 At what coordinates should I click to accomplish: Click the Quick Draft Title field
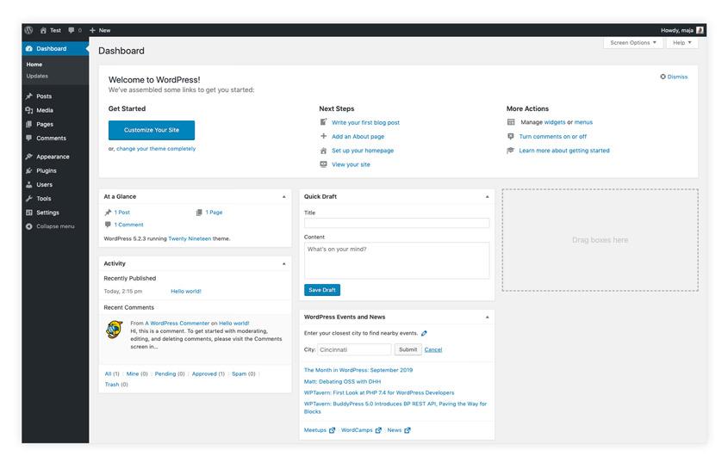point(396,223)
